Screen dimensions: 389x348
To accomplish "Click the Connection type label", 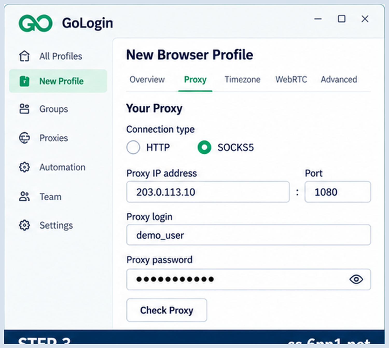I will (x=160, y=129).
